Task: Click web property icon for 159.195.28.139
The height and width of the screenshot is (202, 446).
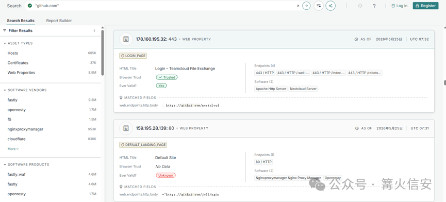Action: pos(126,128)
